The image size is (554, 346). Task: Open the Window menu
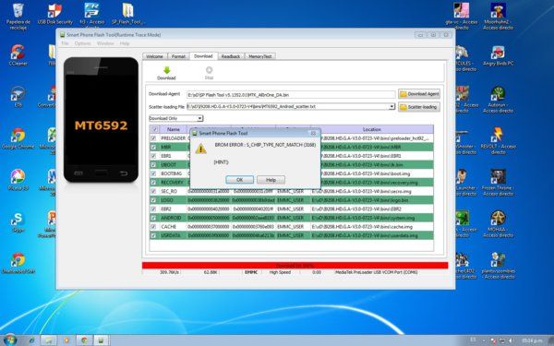coord(105,43)
